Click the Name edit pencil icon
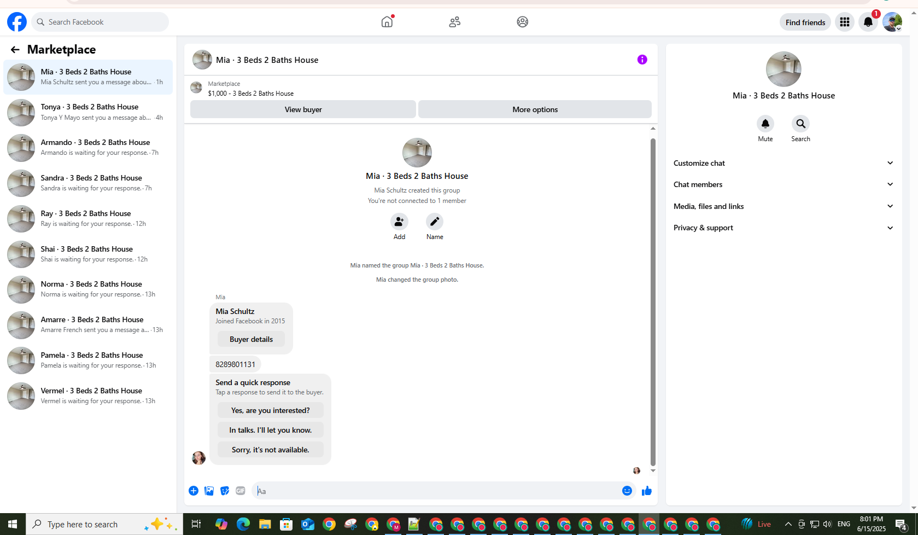This screenshot has width=918, height=535. [x=435, y=222]
